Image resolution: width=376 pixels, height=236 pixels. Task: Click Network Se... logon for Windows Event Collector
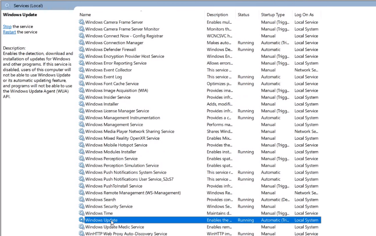pyautogui.click(x=306, y=70)
